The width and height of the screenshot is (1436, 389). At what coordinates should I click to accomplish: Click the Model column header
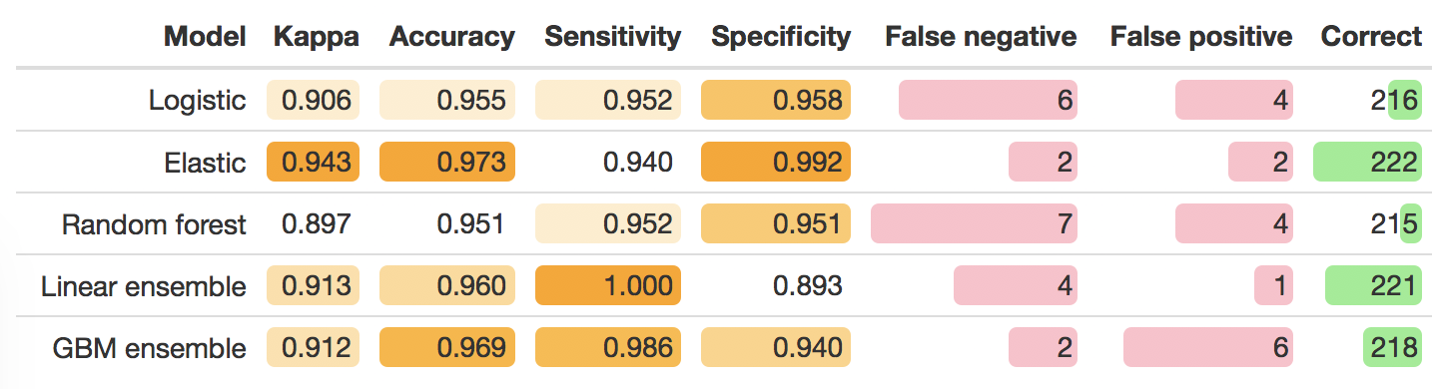(x=205, y=38)
